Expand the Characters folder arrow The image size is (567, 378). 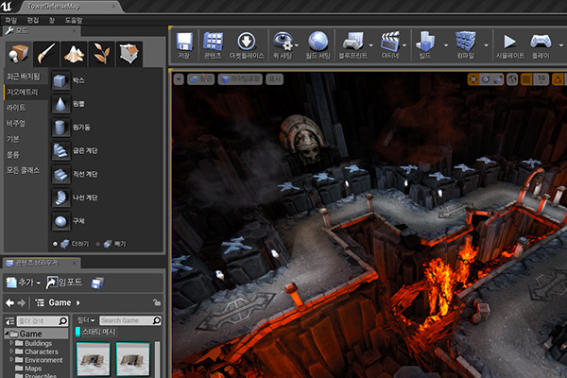coord(11,352)
